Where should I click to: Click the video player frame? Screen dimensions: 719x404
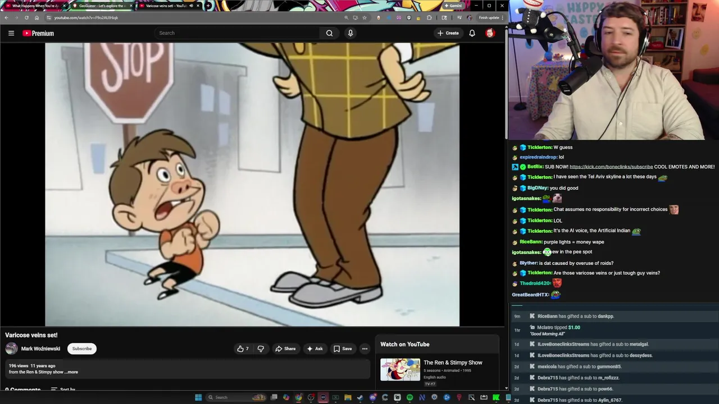[252, 184]
